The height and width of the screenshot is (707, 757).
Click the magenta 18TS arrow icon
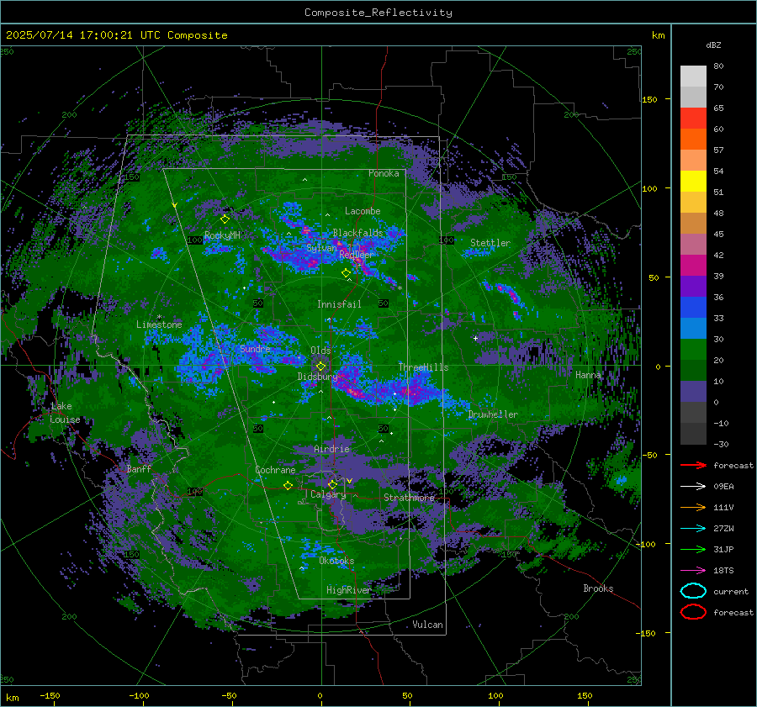point(693,570)
